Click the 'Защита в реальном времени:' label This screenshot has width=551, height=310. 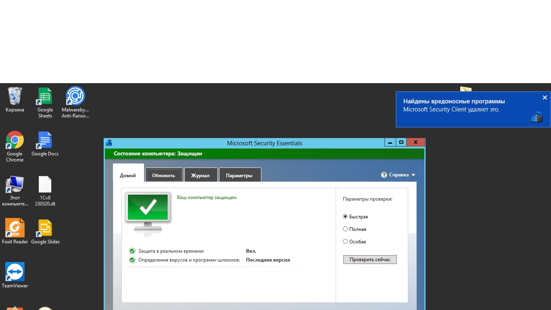click(x=171, y=251)
